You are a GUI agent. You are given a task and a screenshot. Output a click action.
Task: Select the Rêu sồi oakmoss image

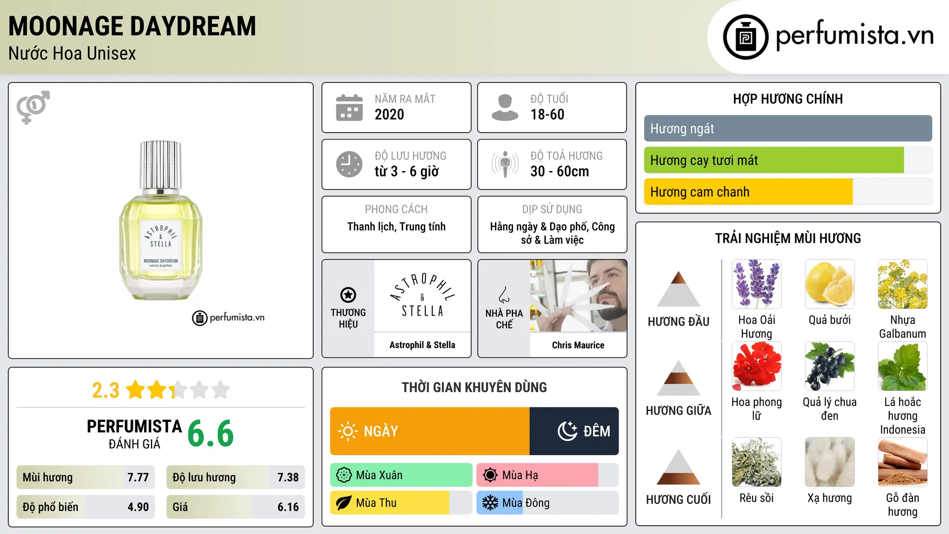tap(757, 462)
